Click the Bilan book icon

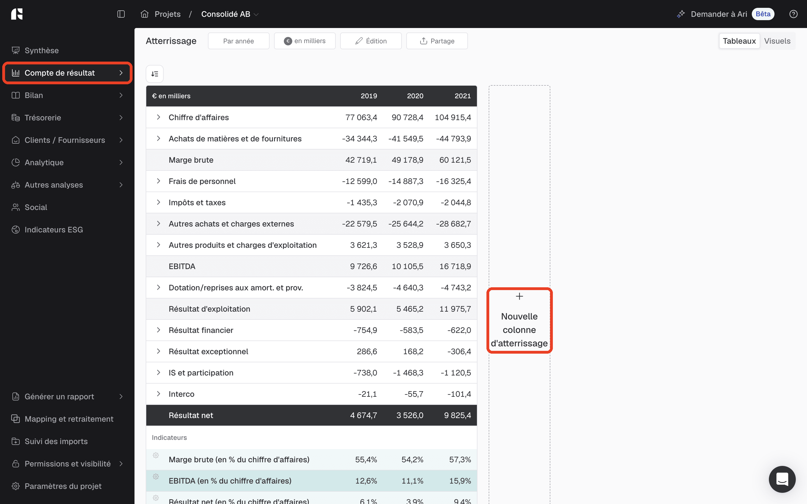pos(16,95)
